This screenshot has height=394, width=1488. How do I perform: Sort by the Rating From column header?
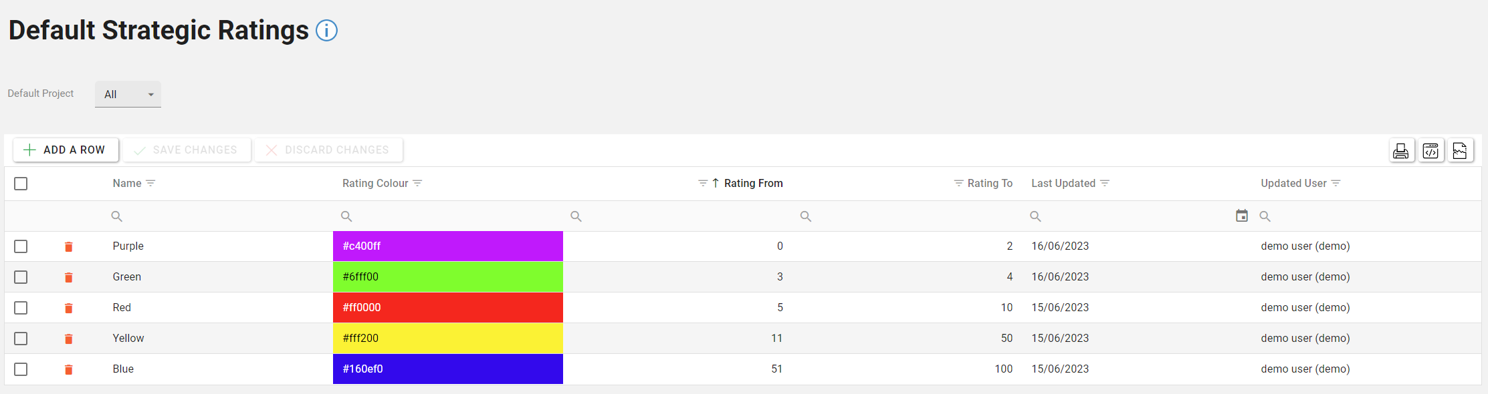753,184
